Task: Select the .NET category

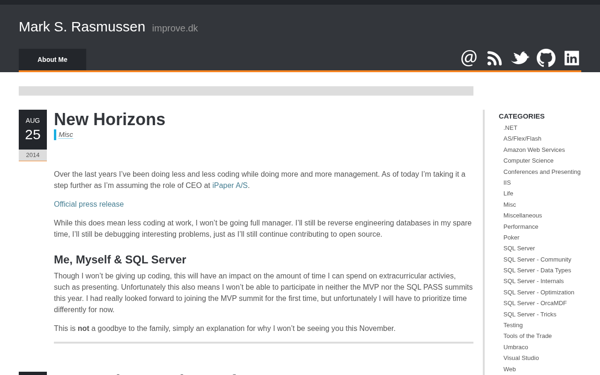Action: (x=510, y=128)
